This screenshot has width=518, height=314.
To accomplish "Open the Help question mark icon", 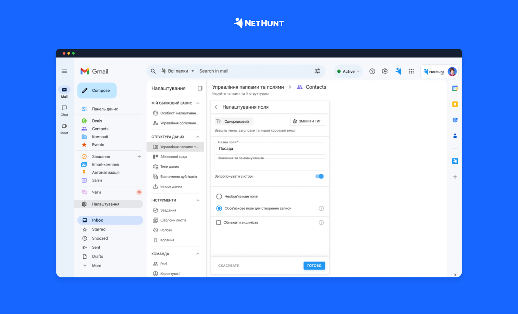I will click(372, 71).
